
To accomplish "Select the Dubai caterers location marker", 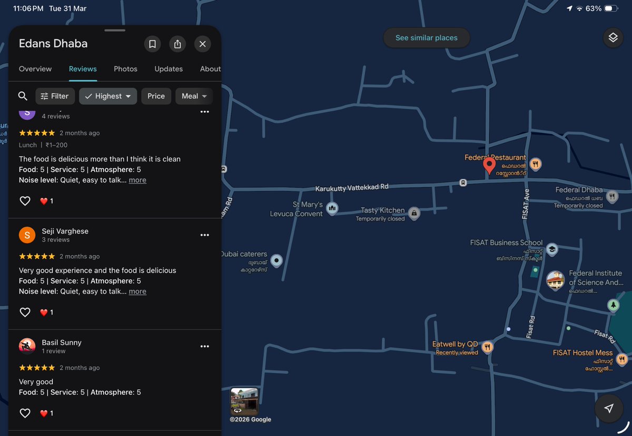I will (x=276, y=260).
